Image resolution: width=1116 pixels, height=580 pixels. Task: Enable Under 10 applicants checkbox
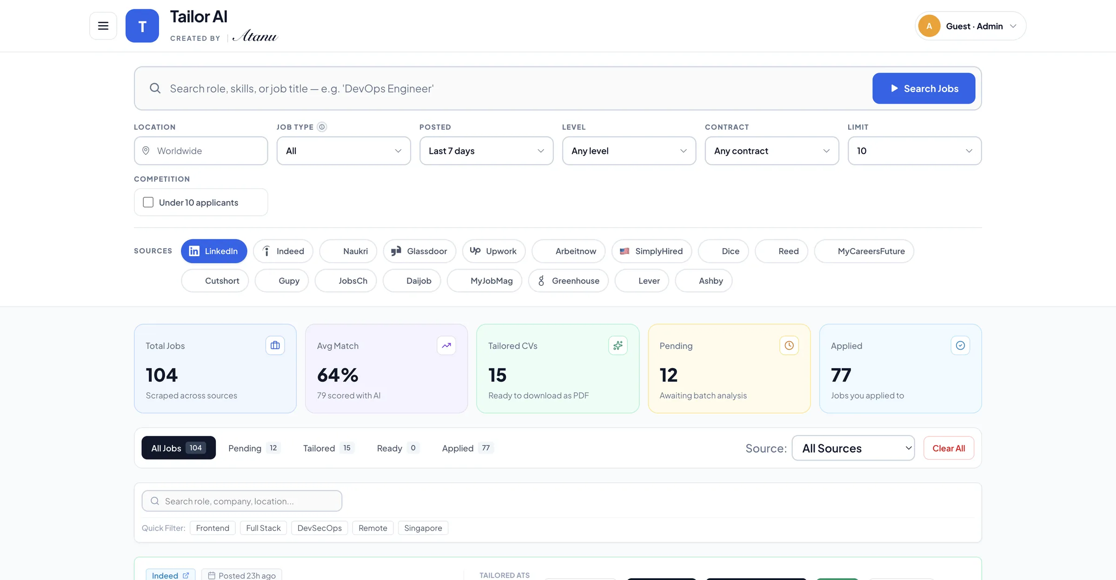(x=148, y=202)
